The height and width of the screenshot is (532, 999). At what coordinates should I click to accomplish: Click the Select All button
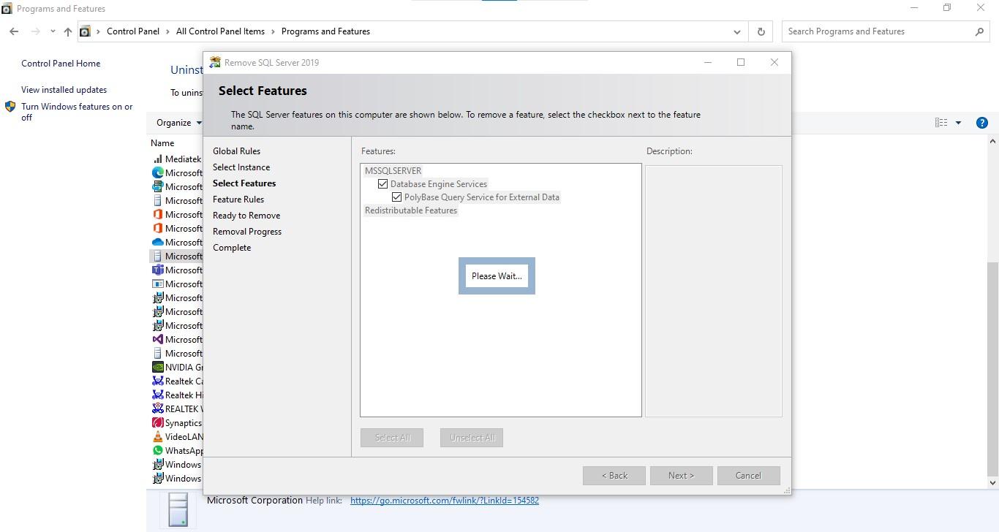(392, 438)
